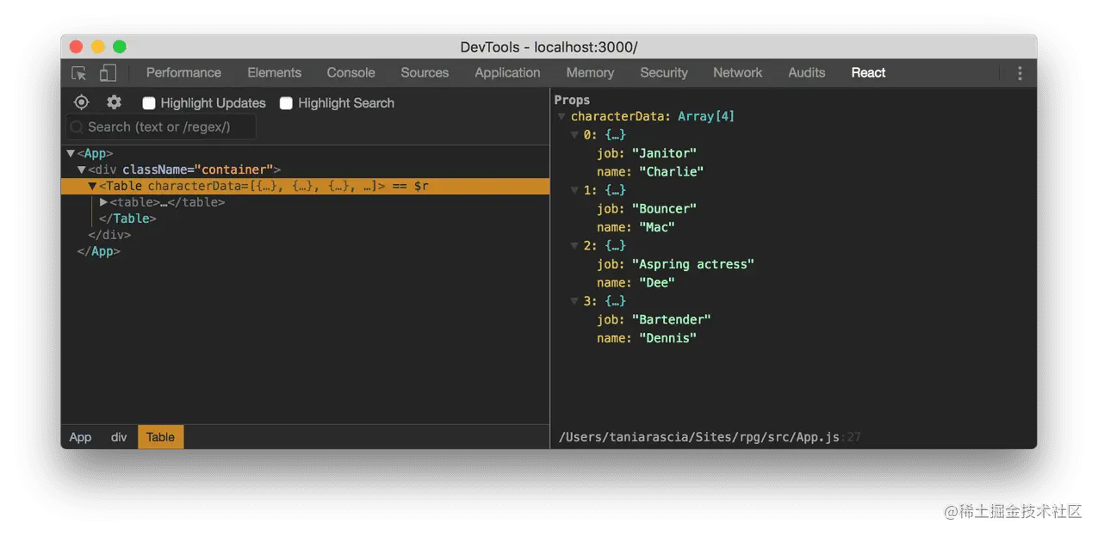Collapse props item 3 arrow
This screenshot has height=536, width=1098.
tap(574, 301)
